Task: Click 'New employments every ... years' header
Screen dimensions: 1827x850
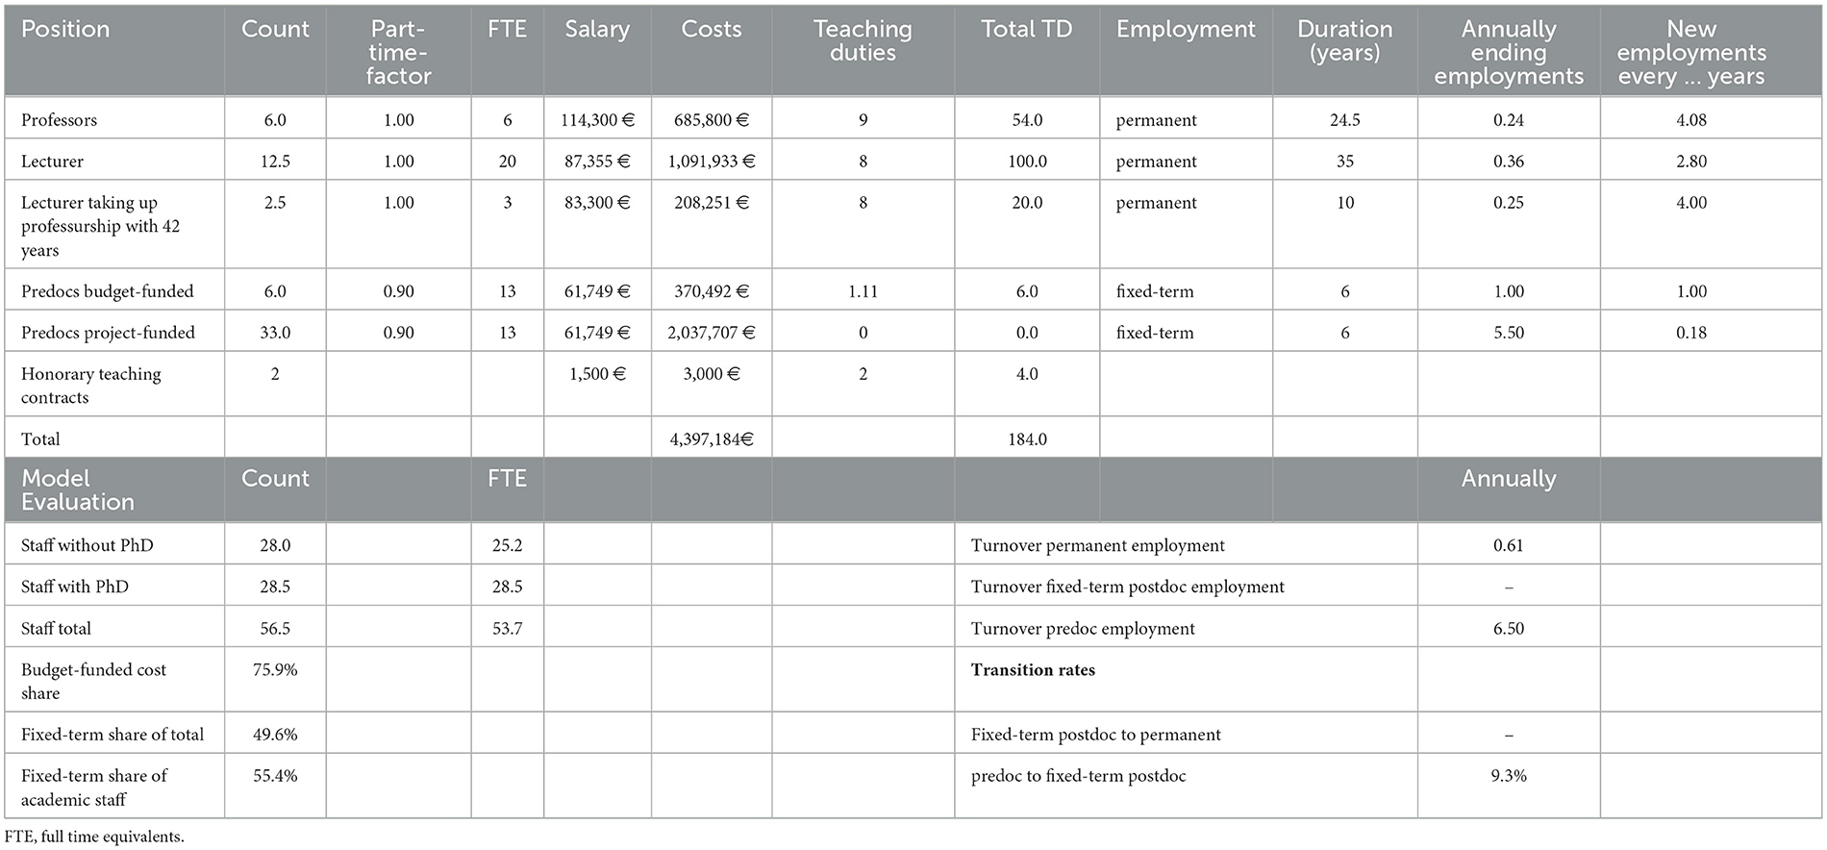Action: click(1691, 53)
